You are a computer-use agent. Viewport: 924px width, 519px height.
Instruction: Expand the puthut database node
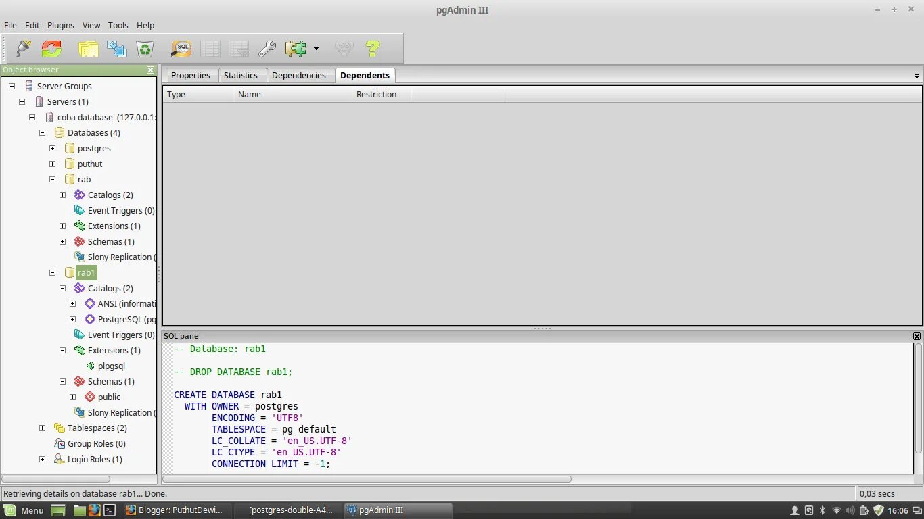(52, 164)
